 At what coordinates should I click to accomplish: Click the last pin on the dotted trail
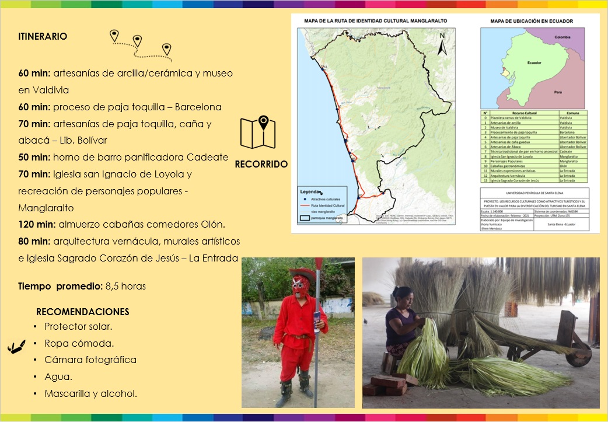pos(167,49)
